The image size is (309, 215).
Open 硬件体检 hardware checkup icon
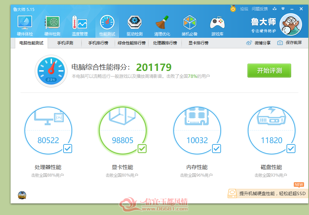click(x=24, y=22)
